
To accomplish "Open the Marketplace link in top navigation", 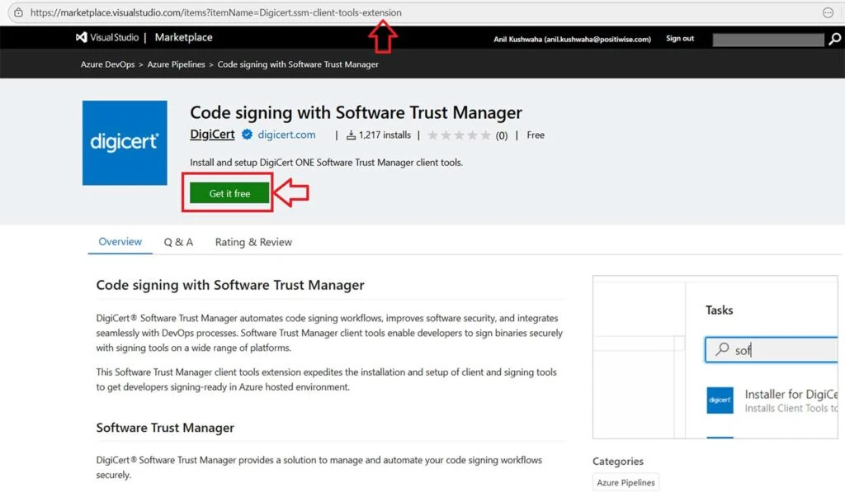I will pyautogui.click(x=183, y=36).
